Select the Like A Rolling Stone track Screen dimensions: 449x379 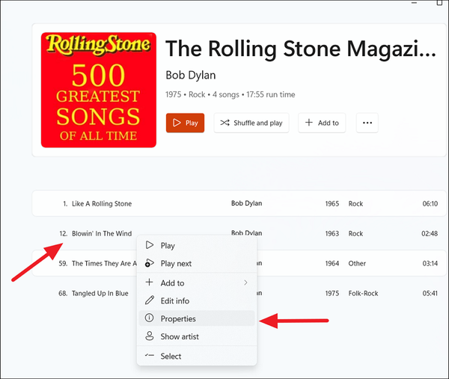[x=102, y=203]
